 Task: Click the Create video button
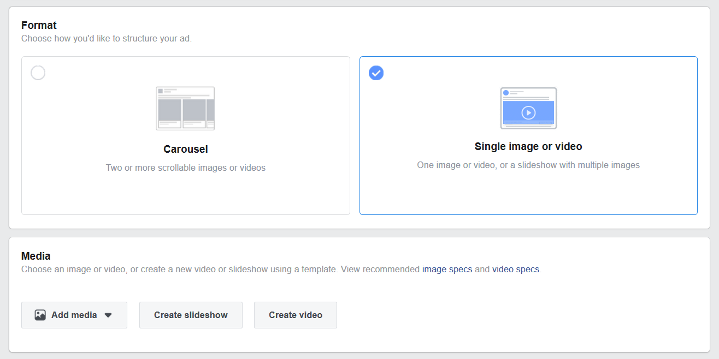click(296, 315)
